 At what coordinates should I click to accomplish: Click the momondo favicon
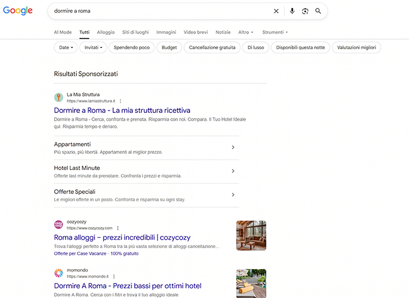(x=58, y=273)
